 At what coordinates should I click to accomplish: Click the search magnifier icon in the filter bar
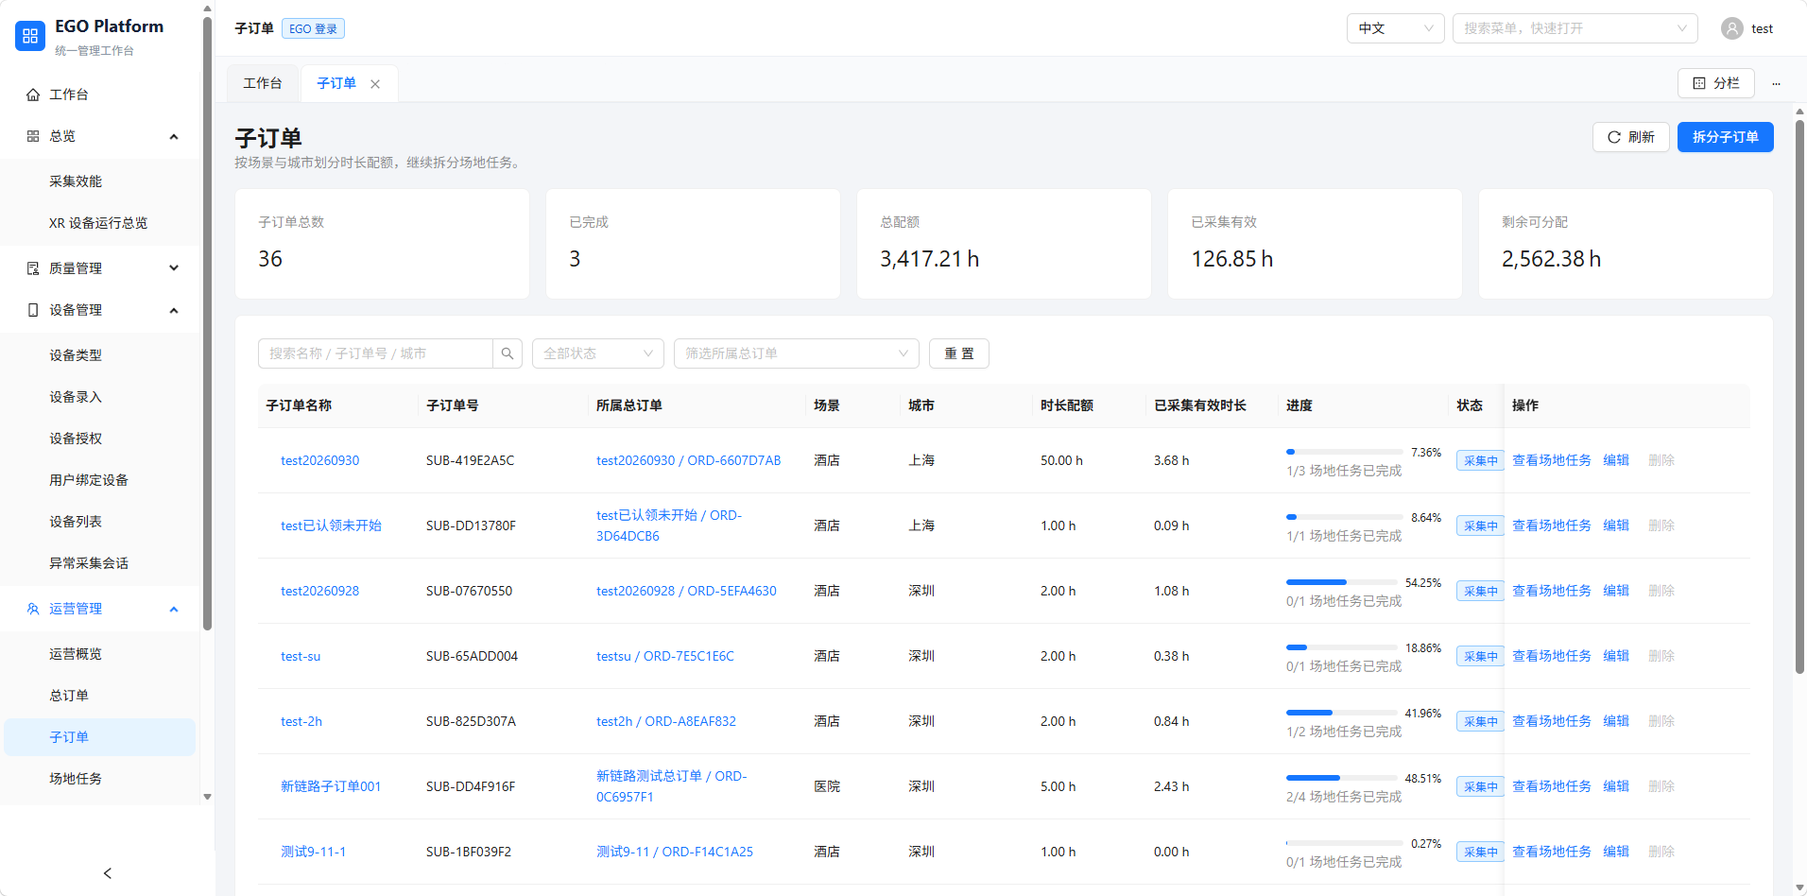pyautogui.click(x=508, y=353)
